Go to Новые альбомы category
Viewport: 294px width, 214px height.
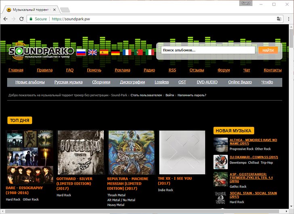click(30, 82)
